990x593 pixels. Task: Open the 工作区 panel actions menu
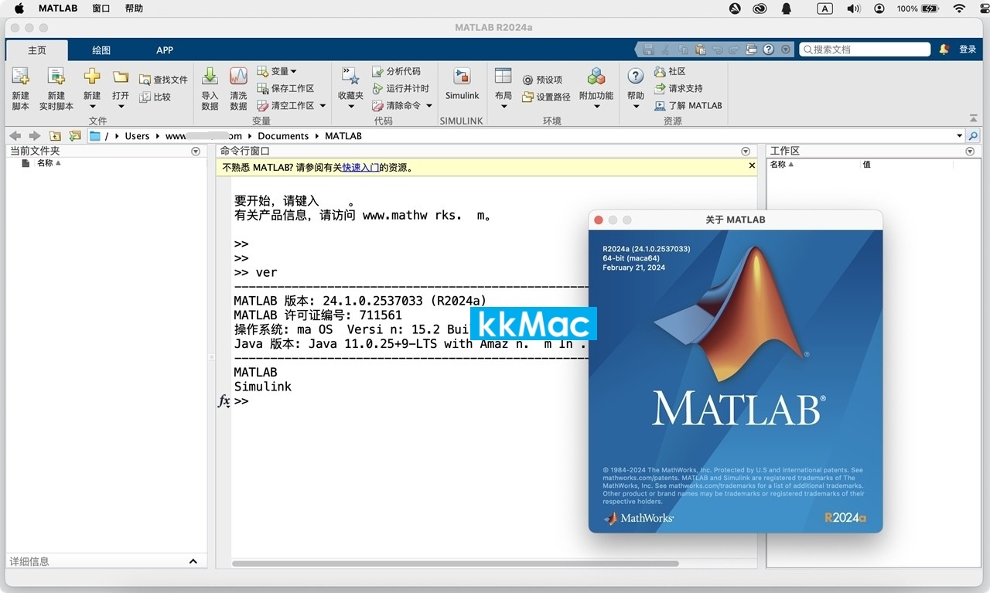(970, 152)
